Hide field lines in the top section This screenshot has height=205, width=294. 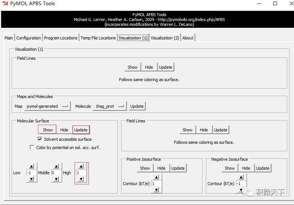tap(149, 67)
